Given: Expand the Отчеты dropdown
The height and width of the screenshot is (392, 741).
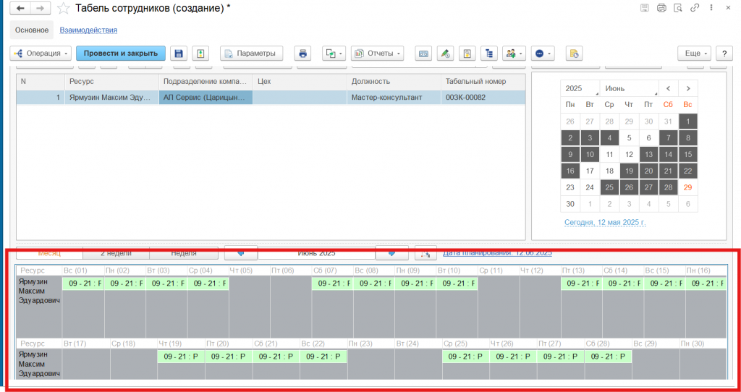Looking at the screenshot, I should pos(378,54).
